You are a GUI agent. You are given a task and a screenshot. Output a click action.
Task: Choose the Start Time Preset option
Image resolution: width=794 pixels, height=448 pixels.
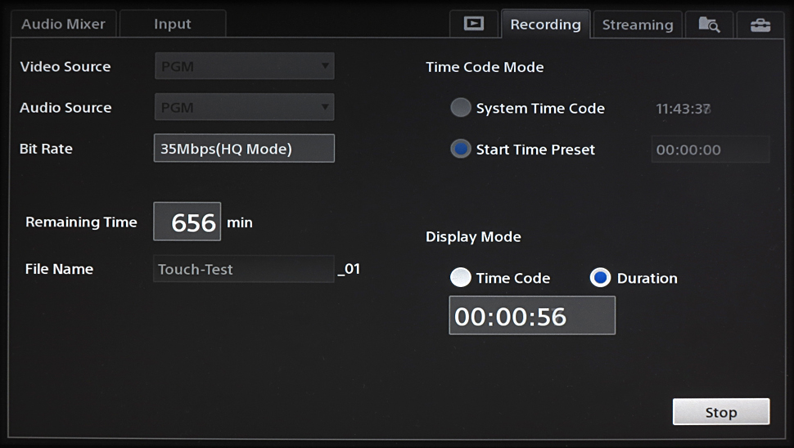tap(461, 150)
